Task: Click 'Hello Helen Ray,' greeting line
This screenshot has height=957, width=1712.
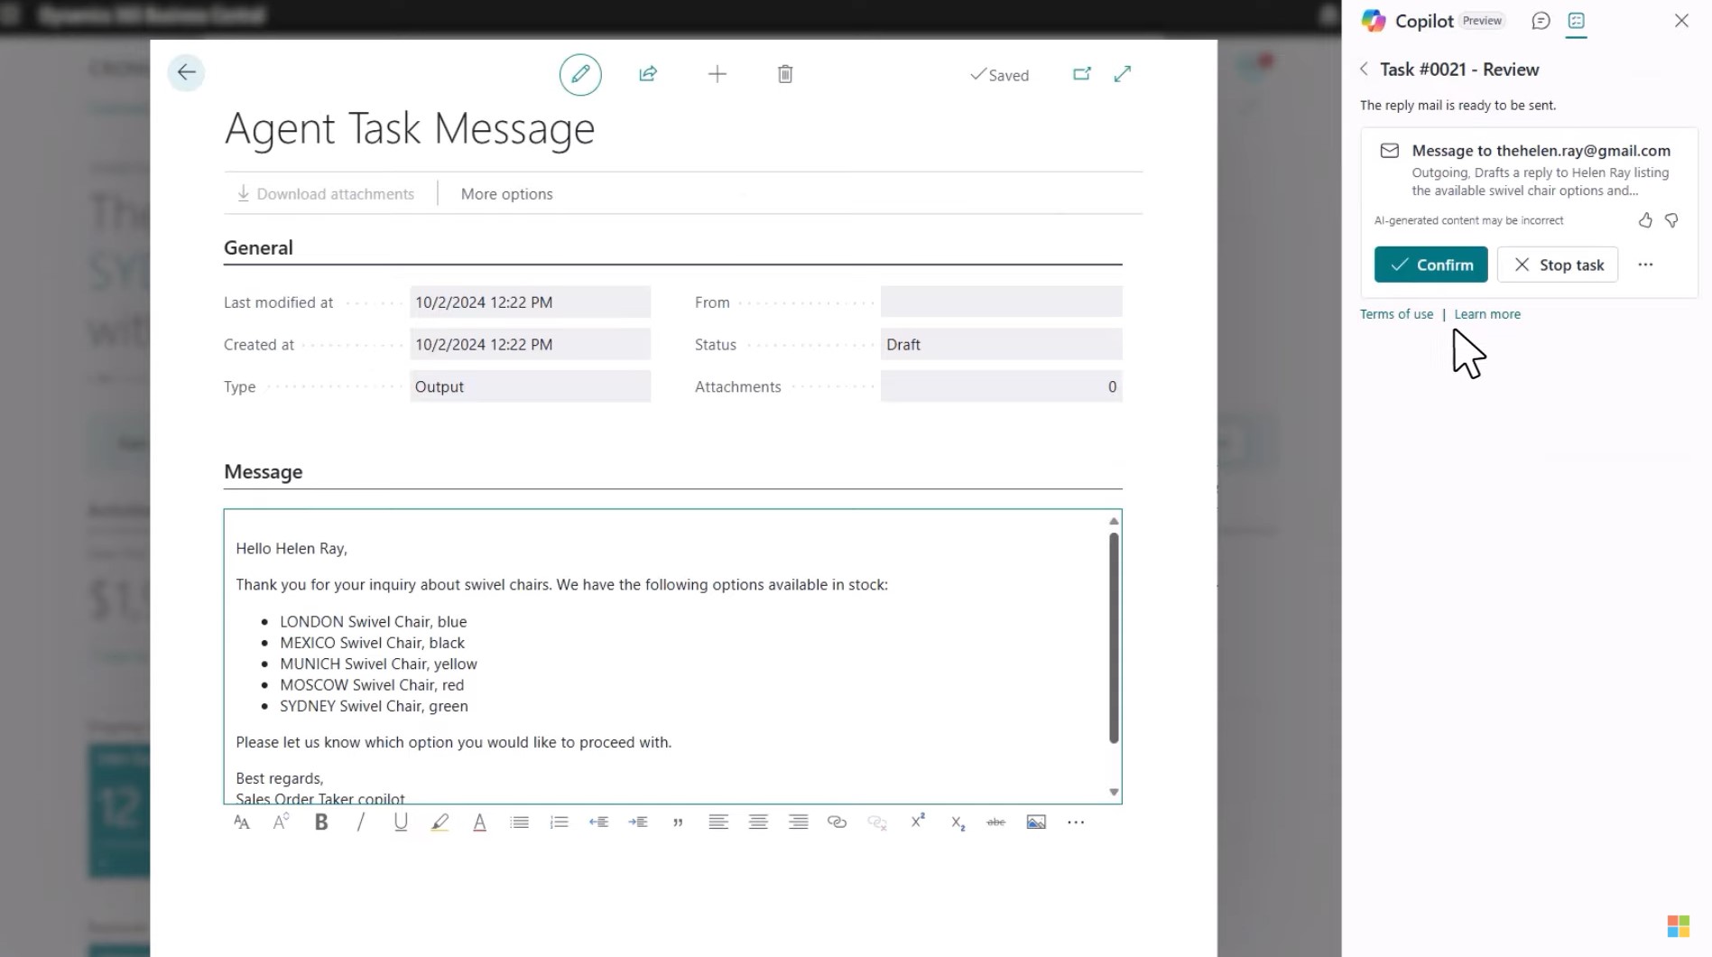Action: pyautogui.click(x=292, y=549)
